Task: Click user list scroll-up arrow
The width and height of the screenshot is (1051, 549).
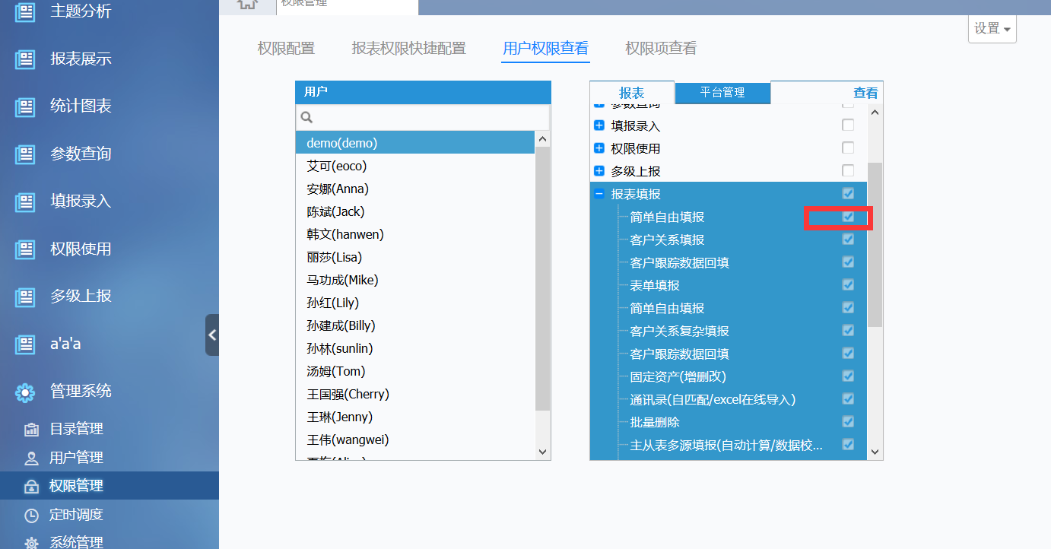Action: click(542, 139)
